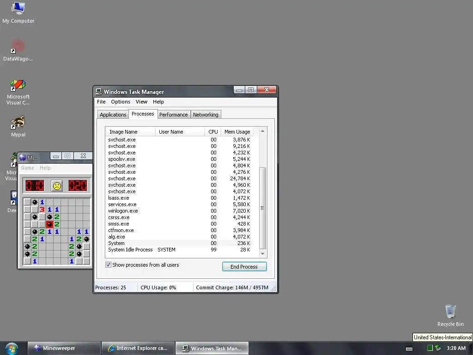Open the View menu in Task Manager
Screen dimensions: 473x355
pos(141,102)
